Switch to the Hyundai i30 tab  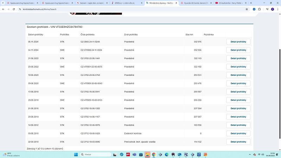(196, 3)
